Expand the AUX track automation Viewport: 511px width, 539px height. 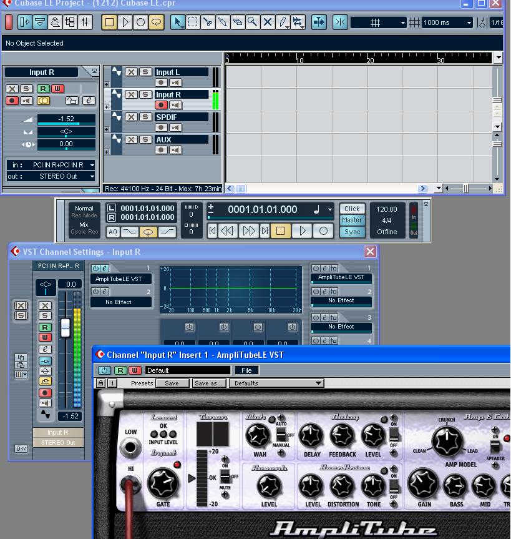107,152
